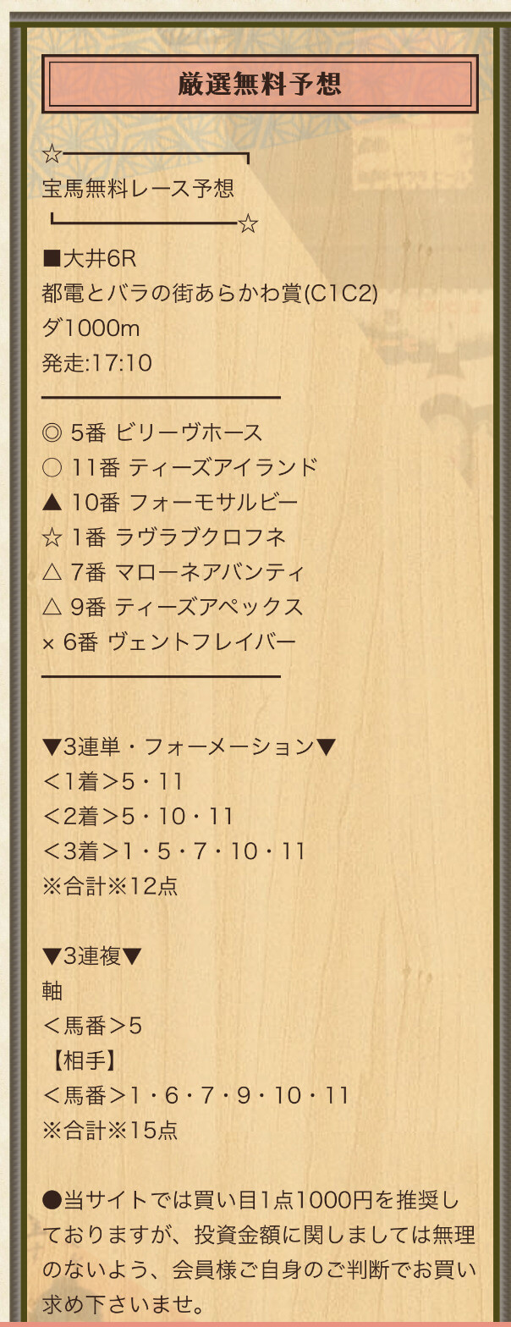Click the triangle mark beside 9番 ティーズアペックス
511x1327 pixels.
[52, 607]
